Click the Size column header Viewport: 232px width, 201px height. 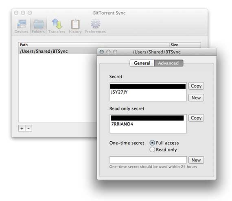click(185, 45)
